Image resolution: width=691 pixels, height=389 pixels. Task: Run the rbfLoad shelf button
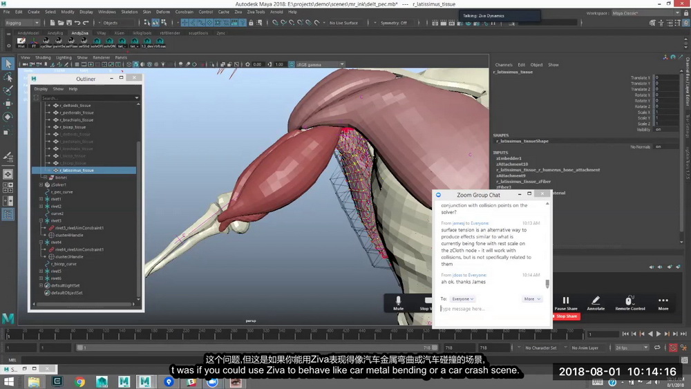(x=160, y=42)
